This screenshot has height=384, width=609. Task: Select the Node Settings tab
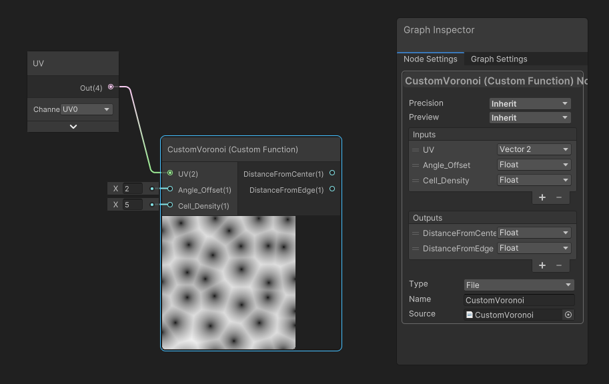pos(430,59)
